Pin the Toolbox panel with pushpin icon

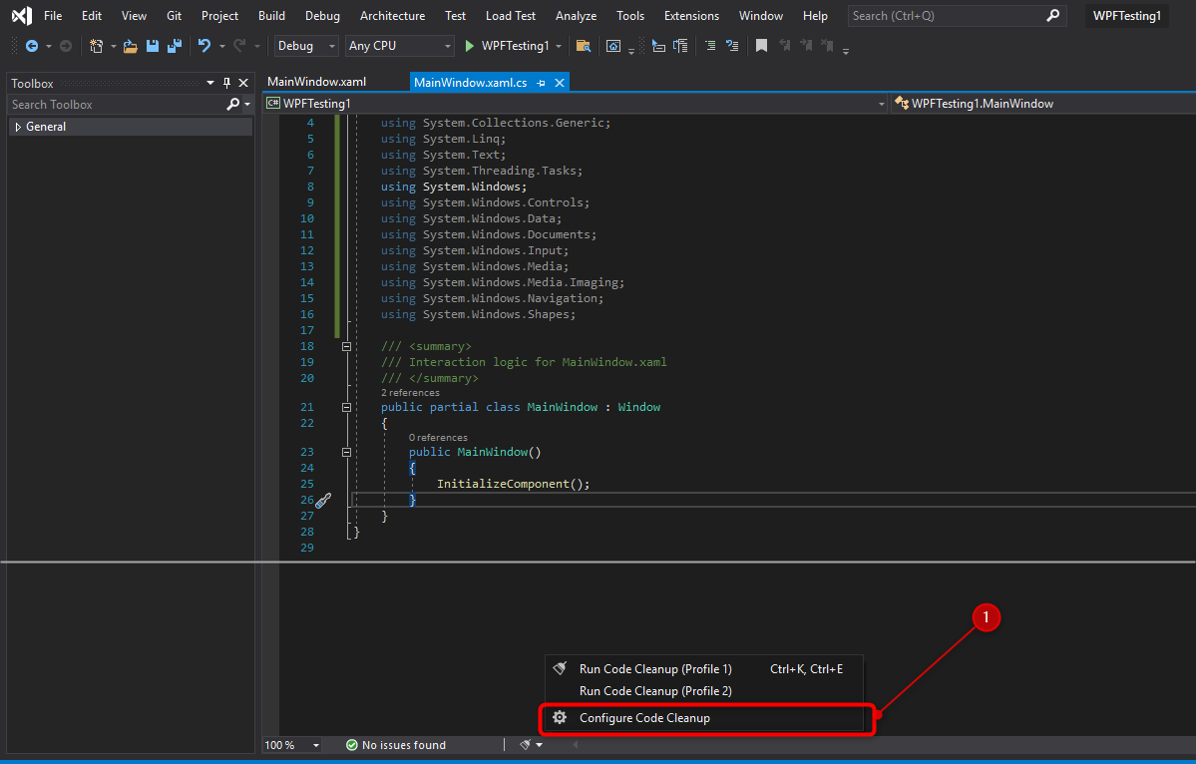226,84
